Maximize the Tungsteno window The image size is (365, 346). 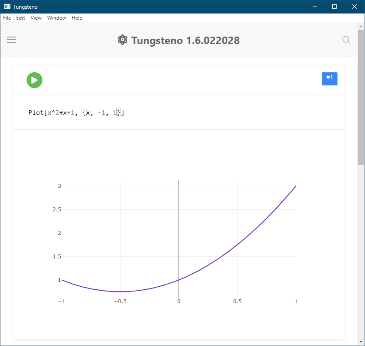(x=334, y=7)
